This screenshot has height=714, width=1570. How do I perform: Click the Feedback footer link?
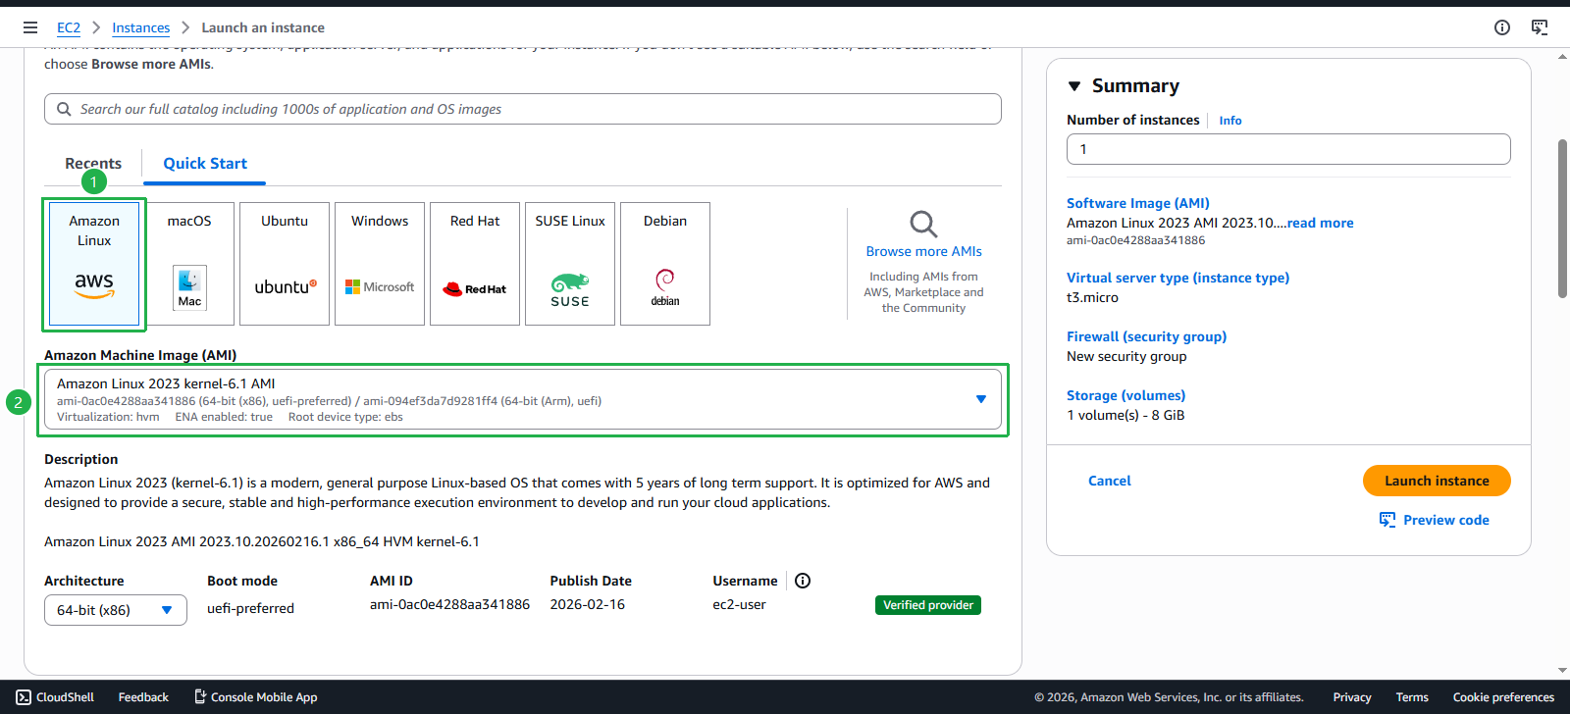click(143, 697)
